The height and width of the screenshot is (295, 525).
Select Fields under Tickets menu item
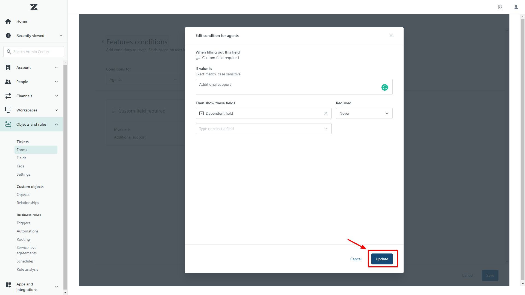pyautogui.click(x=21, y=158)
